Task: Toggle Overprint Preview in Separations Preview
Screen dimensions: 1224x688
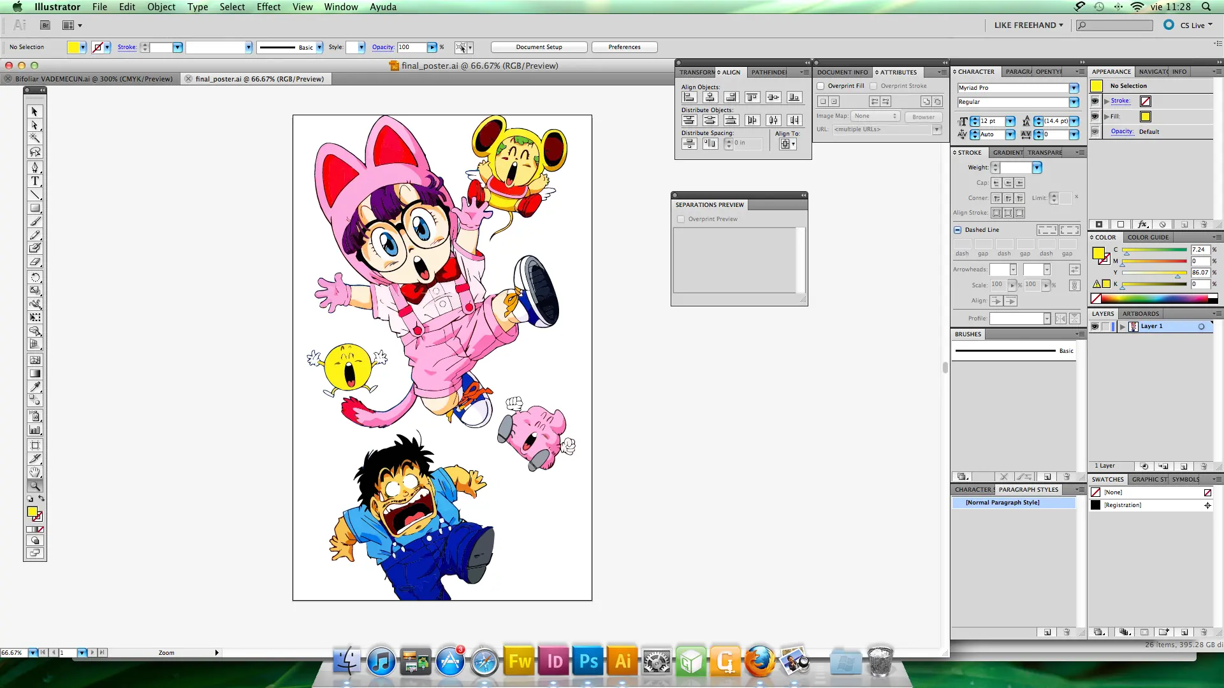Action: [681, 219]
